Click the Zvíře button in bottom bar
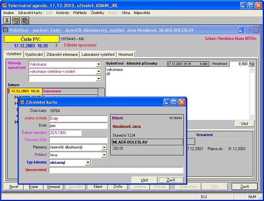The width and height of the screenshot is (264, 201). click(118, 187)
